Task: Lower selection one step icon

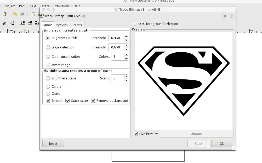Action: 30,23
